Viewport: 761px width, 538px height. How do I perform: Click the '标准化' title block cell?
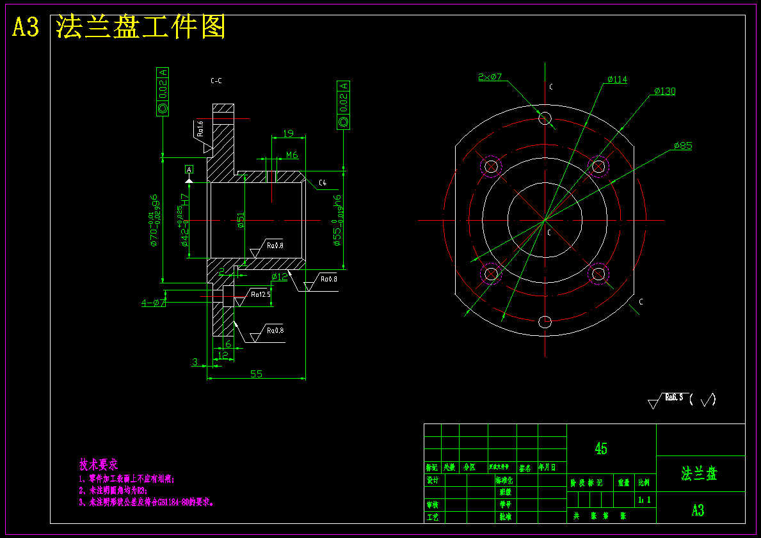[x=504, y=480]
